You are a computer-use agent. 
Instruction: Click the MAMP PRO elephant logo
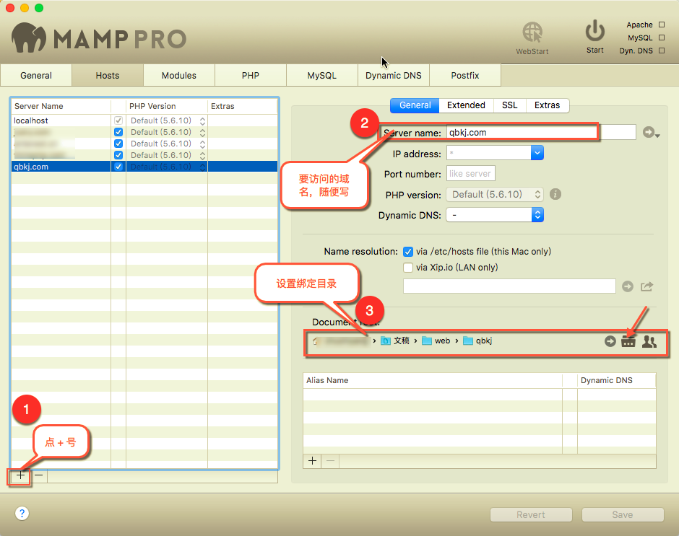[29, 38]
